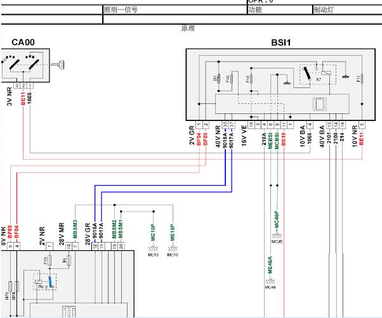Select the 2V NR connector label
The width and height of the screenshot is (382, 318).
point(42,236)
